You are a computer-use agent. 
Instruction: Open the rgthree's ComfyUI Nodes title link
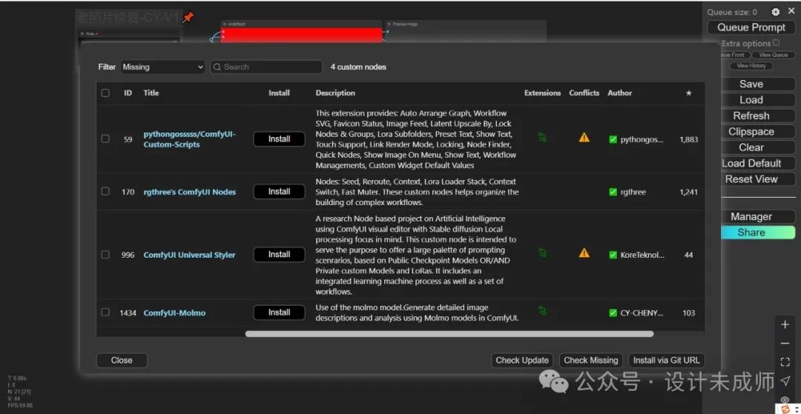(x=190, y=193)
